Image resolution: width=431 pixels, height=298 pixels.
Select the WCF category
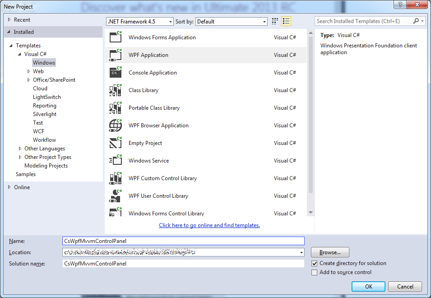(x=38, y=131)
